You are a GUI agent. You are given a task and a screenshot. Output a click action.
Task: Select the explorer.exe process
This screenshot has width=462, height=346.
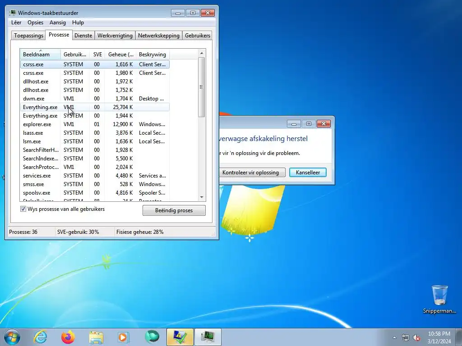pos(95,124)
